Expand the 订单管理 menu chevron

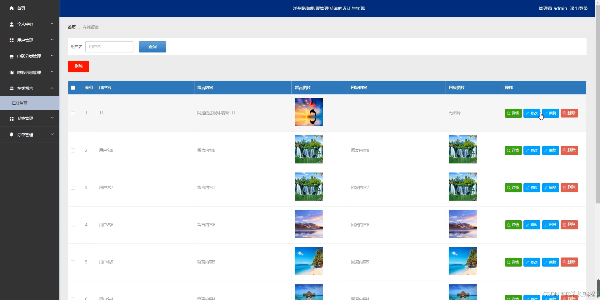[x=52, y=134]
